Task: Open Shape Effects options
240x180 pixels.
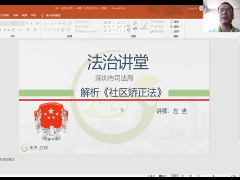Action: (x=158, y=32)
